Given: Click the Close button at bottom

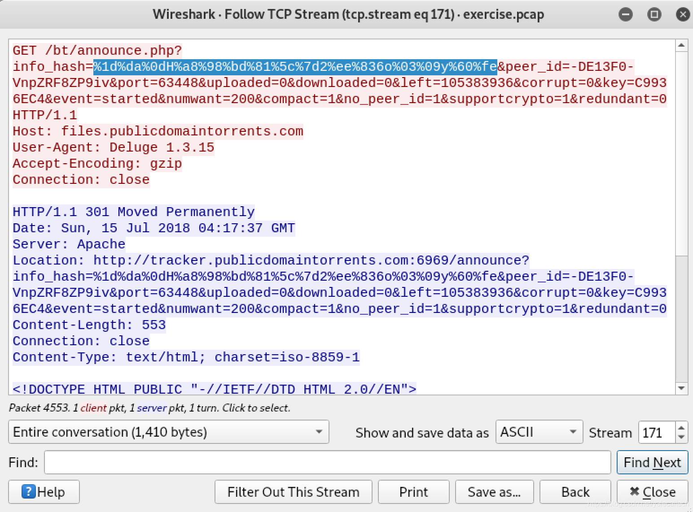Looking at the screenshot, I should tap(652, 492).
